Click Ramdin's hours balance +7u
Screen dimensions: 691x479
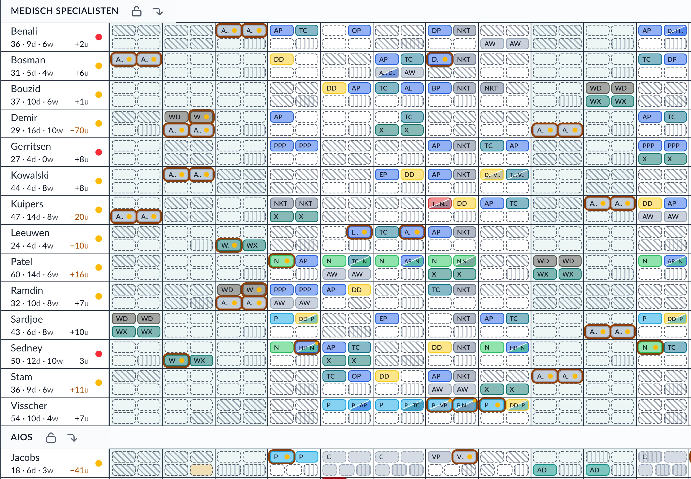(x=82, y=303)
